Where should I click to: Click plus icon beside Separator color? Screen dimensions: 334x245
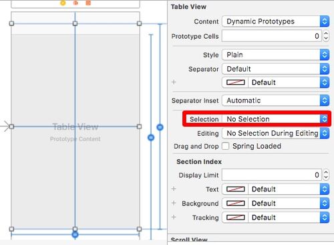174,82
